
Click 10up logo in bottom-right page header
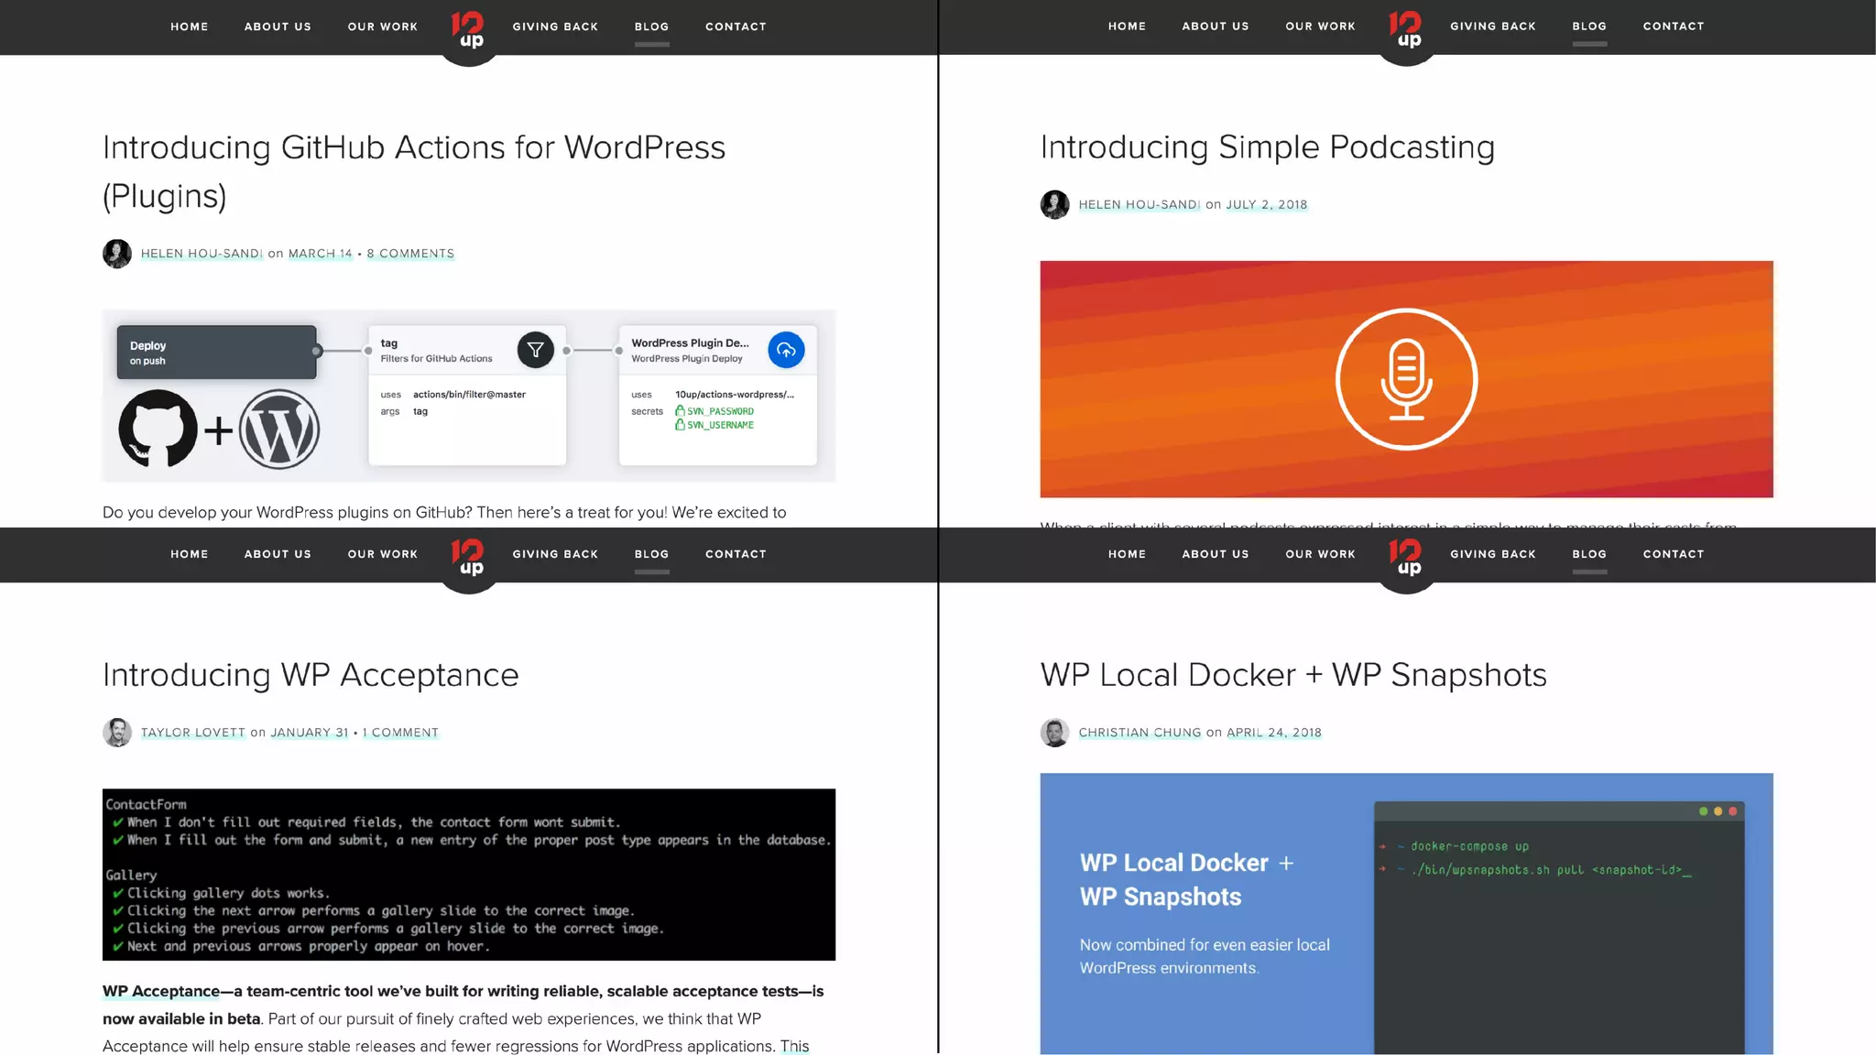pyautogui.click(x=1406, y=557)
